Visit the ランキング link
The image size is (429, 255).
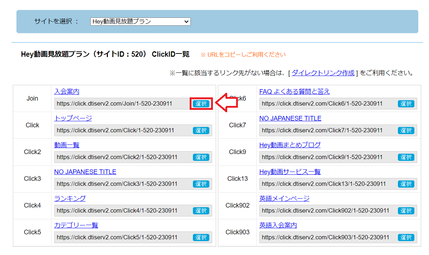pyautogui.click(x=70, y=199)
